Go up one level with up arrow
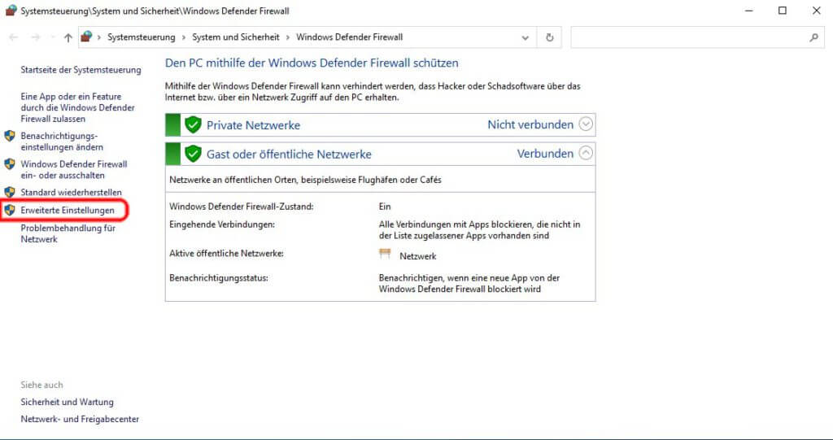Image resolution: width=833 pixels, height=440 pixels. click(68, 37)
